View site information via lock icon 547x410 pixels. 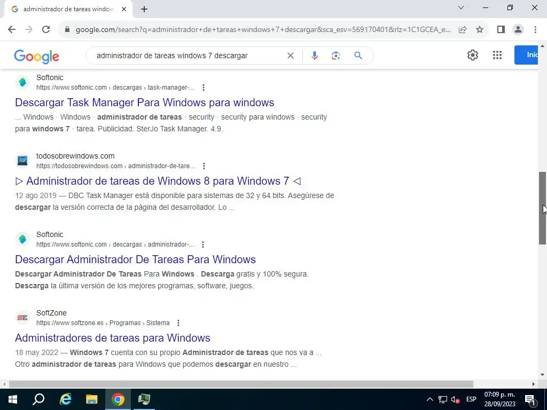[x=67, y=30]
